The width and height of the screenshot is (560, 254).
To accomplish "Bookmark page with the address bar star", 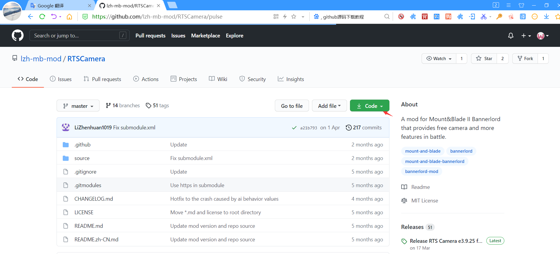I will 294,17.
